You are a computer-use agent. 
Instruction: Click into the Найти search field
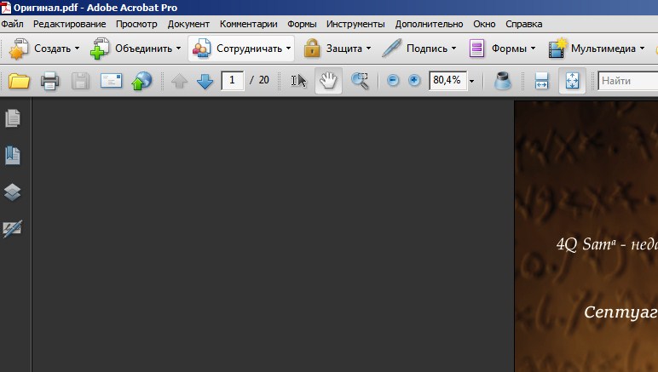(628, 80)
